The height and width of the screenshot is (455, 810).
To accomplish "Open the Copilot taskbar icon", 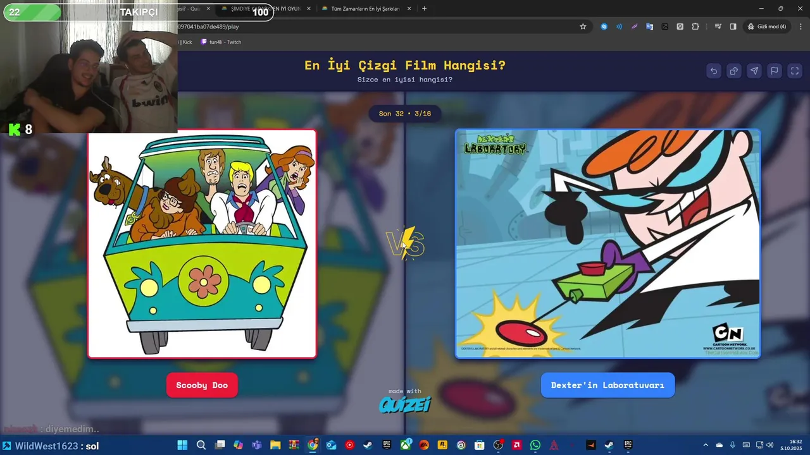I will tap(238, 445).
